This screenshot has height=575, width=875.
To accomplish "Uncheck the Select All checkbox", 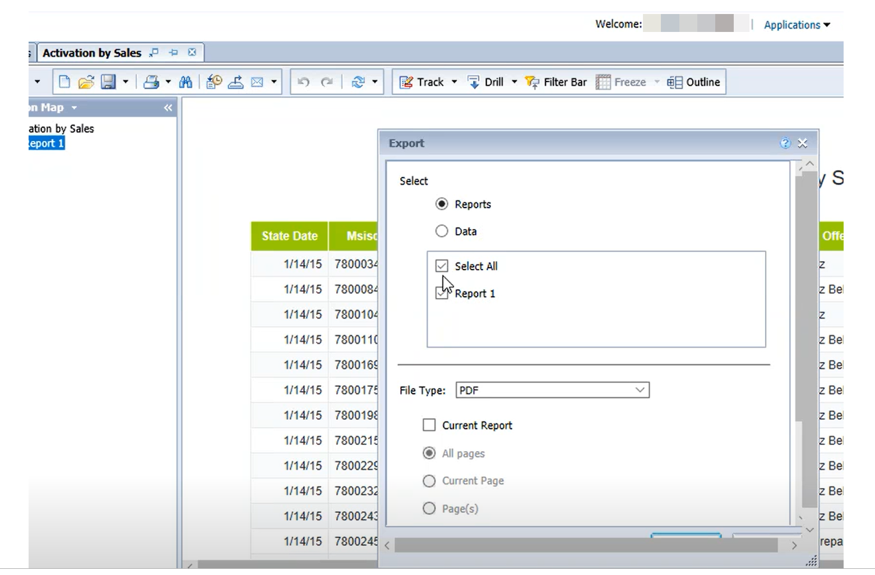I will tap(442, 266).
